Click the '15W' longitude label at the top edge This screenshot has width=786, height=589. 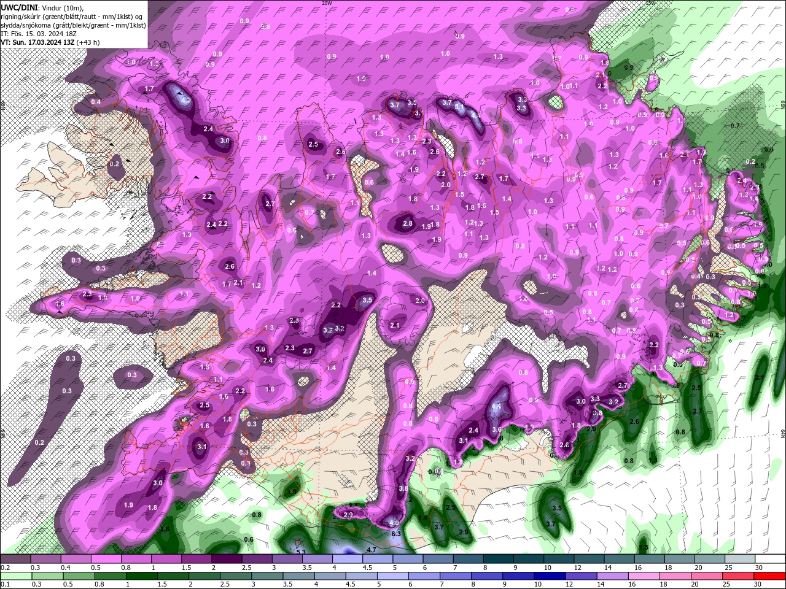pyautogui.click(x=651, y=3)
